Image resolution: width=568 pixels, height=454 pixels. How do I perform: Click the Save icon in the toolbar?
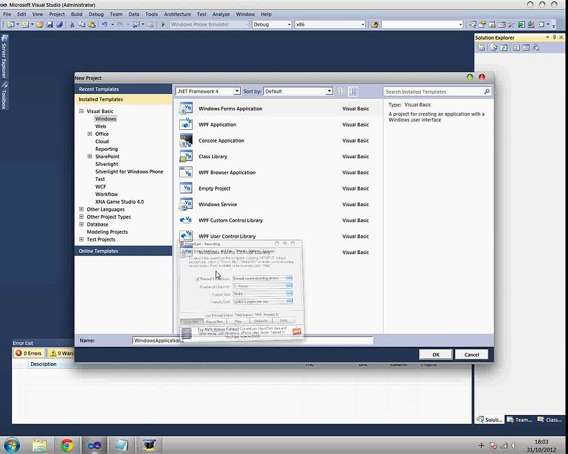(50, 25)
